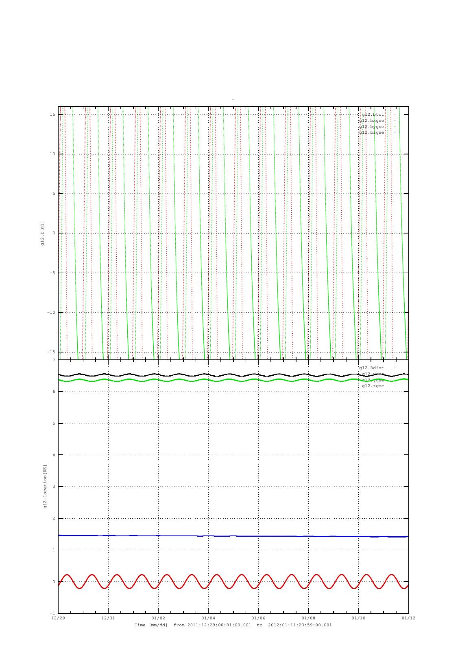The width and height of the screenshot is (460, 652).
Task: Click the 10 tick on g12.B axis
Action: (53, 154)
